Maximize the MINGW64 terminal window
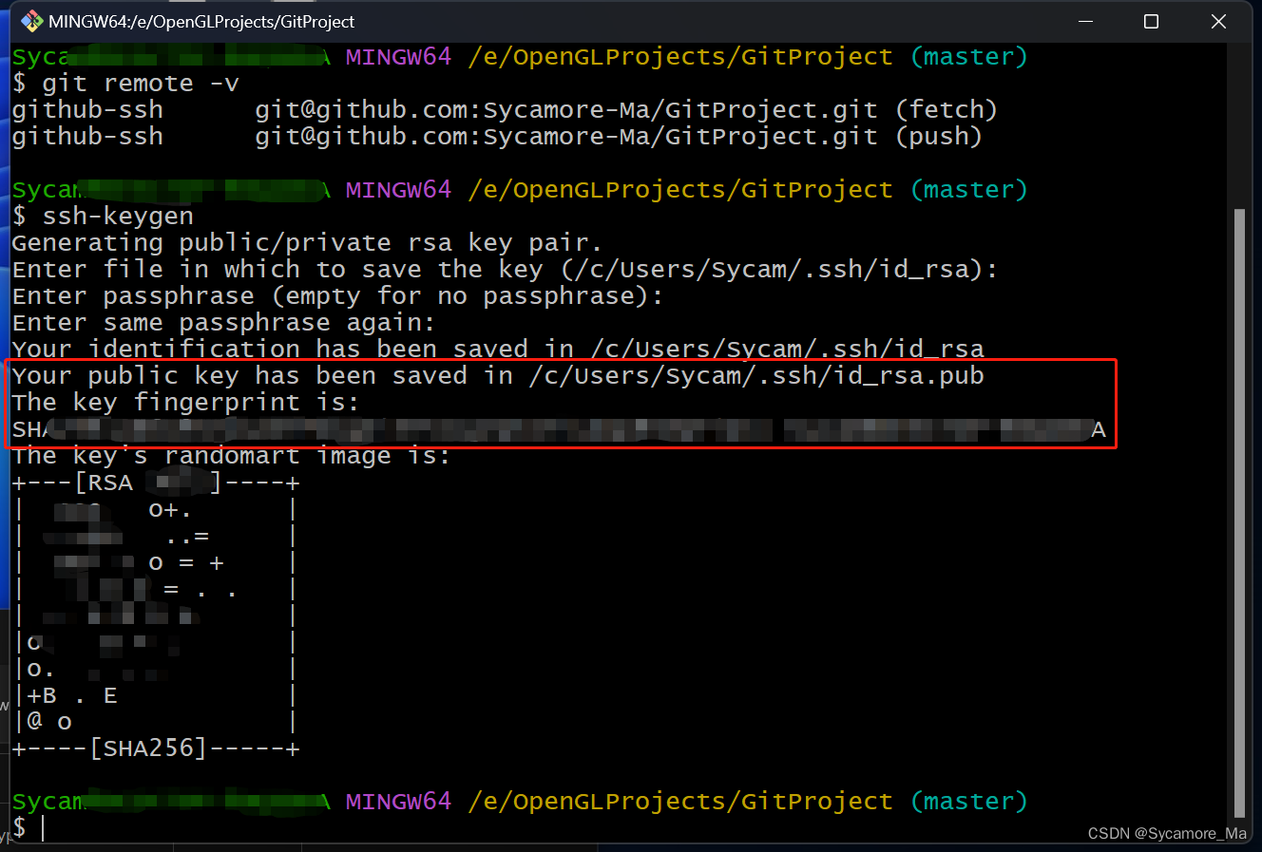This screenshot has width=1262, height=852. 1151,21
